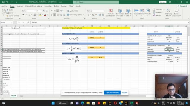This screenshot has height=106, width=190.
Task: Align text to the vertical middle
Action: 55,11
